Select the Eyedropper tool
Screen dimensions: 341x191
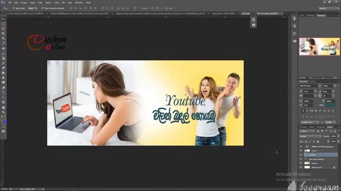click(3, 43)
